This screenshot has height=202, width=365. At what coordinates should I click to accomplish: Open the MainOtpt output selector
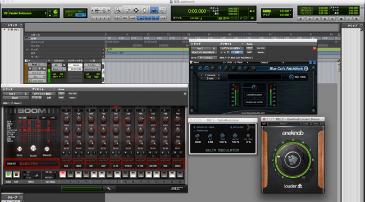coord(93,69)
